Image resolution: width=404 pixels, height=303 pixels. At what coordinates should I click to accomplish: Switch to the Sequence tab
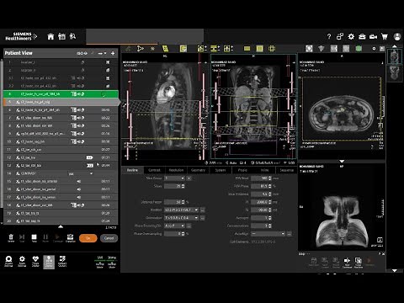click(287, 170)
